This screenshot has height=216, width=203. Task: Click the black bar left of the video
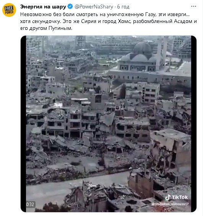[x=23, y=124]
